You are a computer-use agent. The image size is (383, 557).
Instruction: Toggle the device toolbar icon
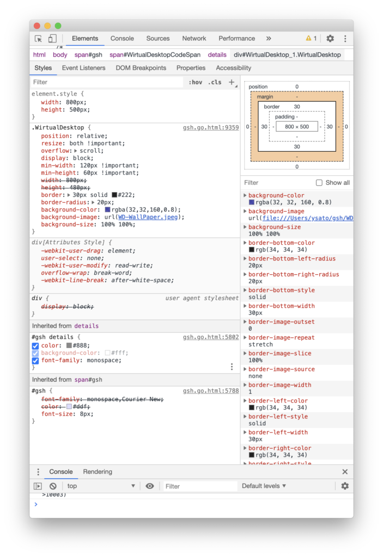(52, 39)
